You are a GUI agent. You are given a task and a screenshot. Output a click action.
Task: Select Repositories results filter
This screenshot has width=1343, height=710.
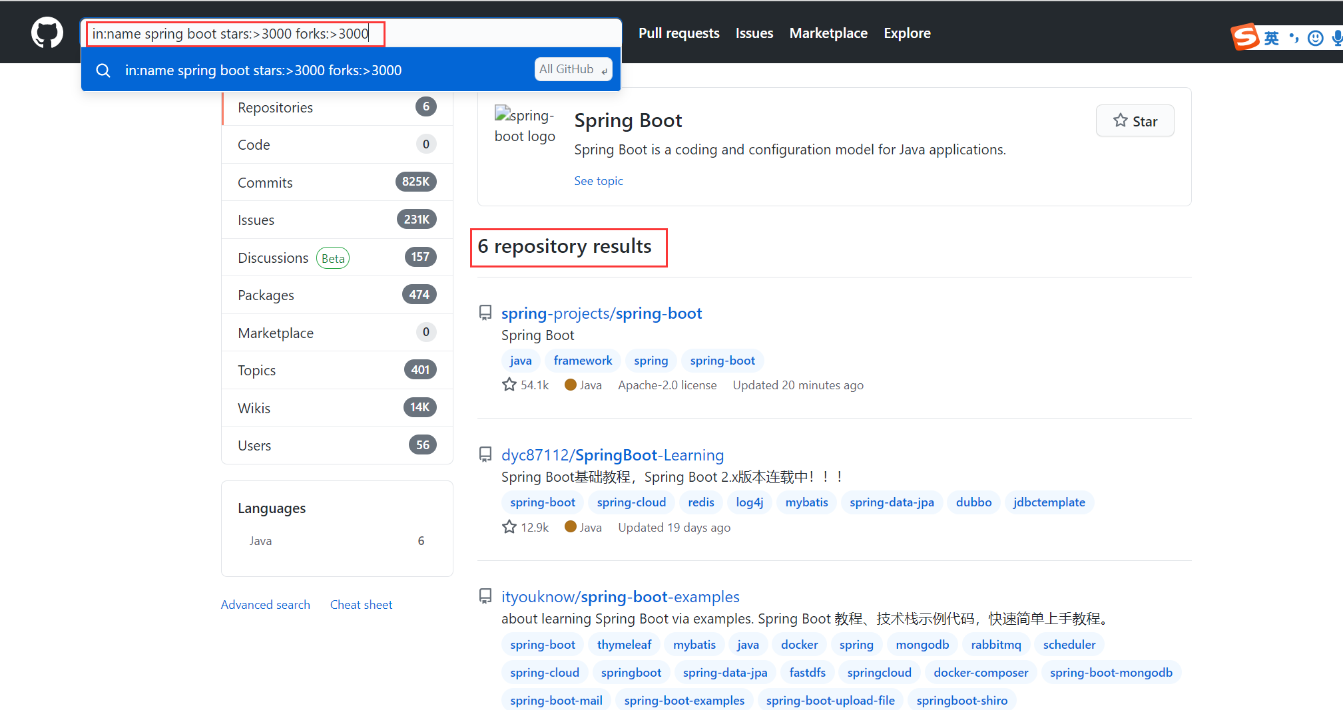tap(337, 107)
